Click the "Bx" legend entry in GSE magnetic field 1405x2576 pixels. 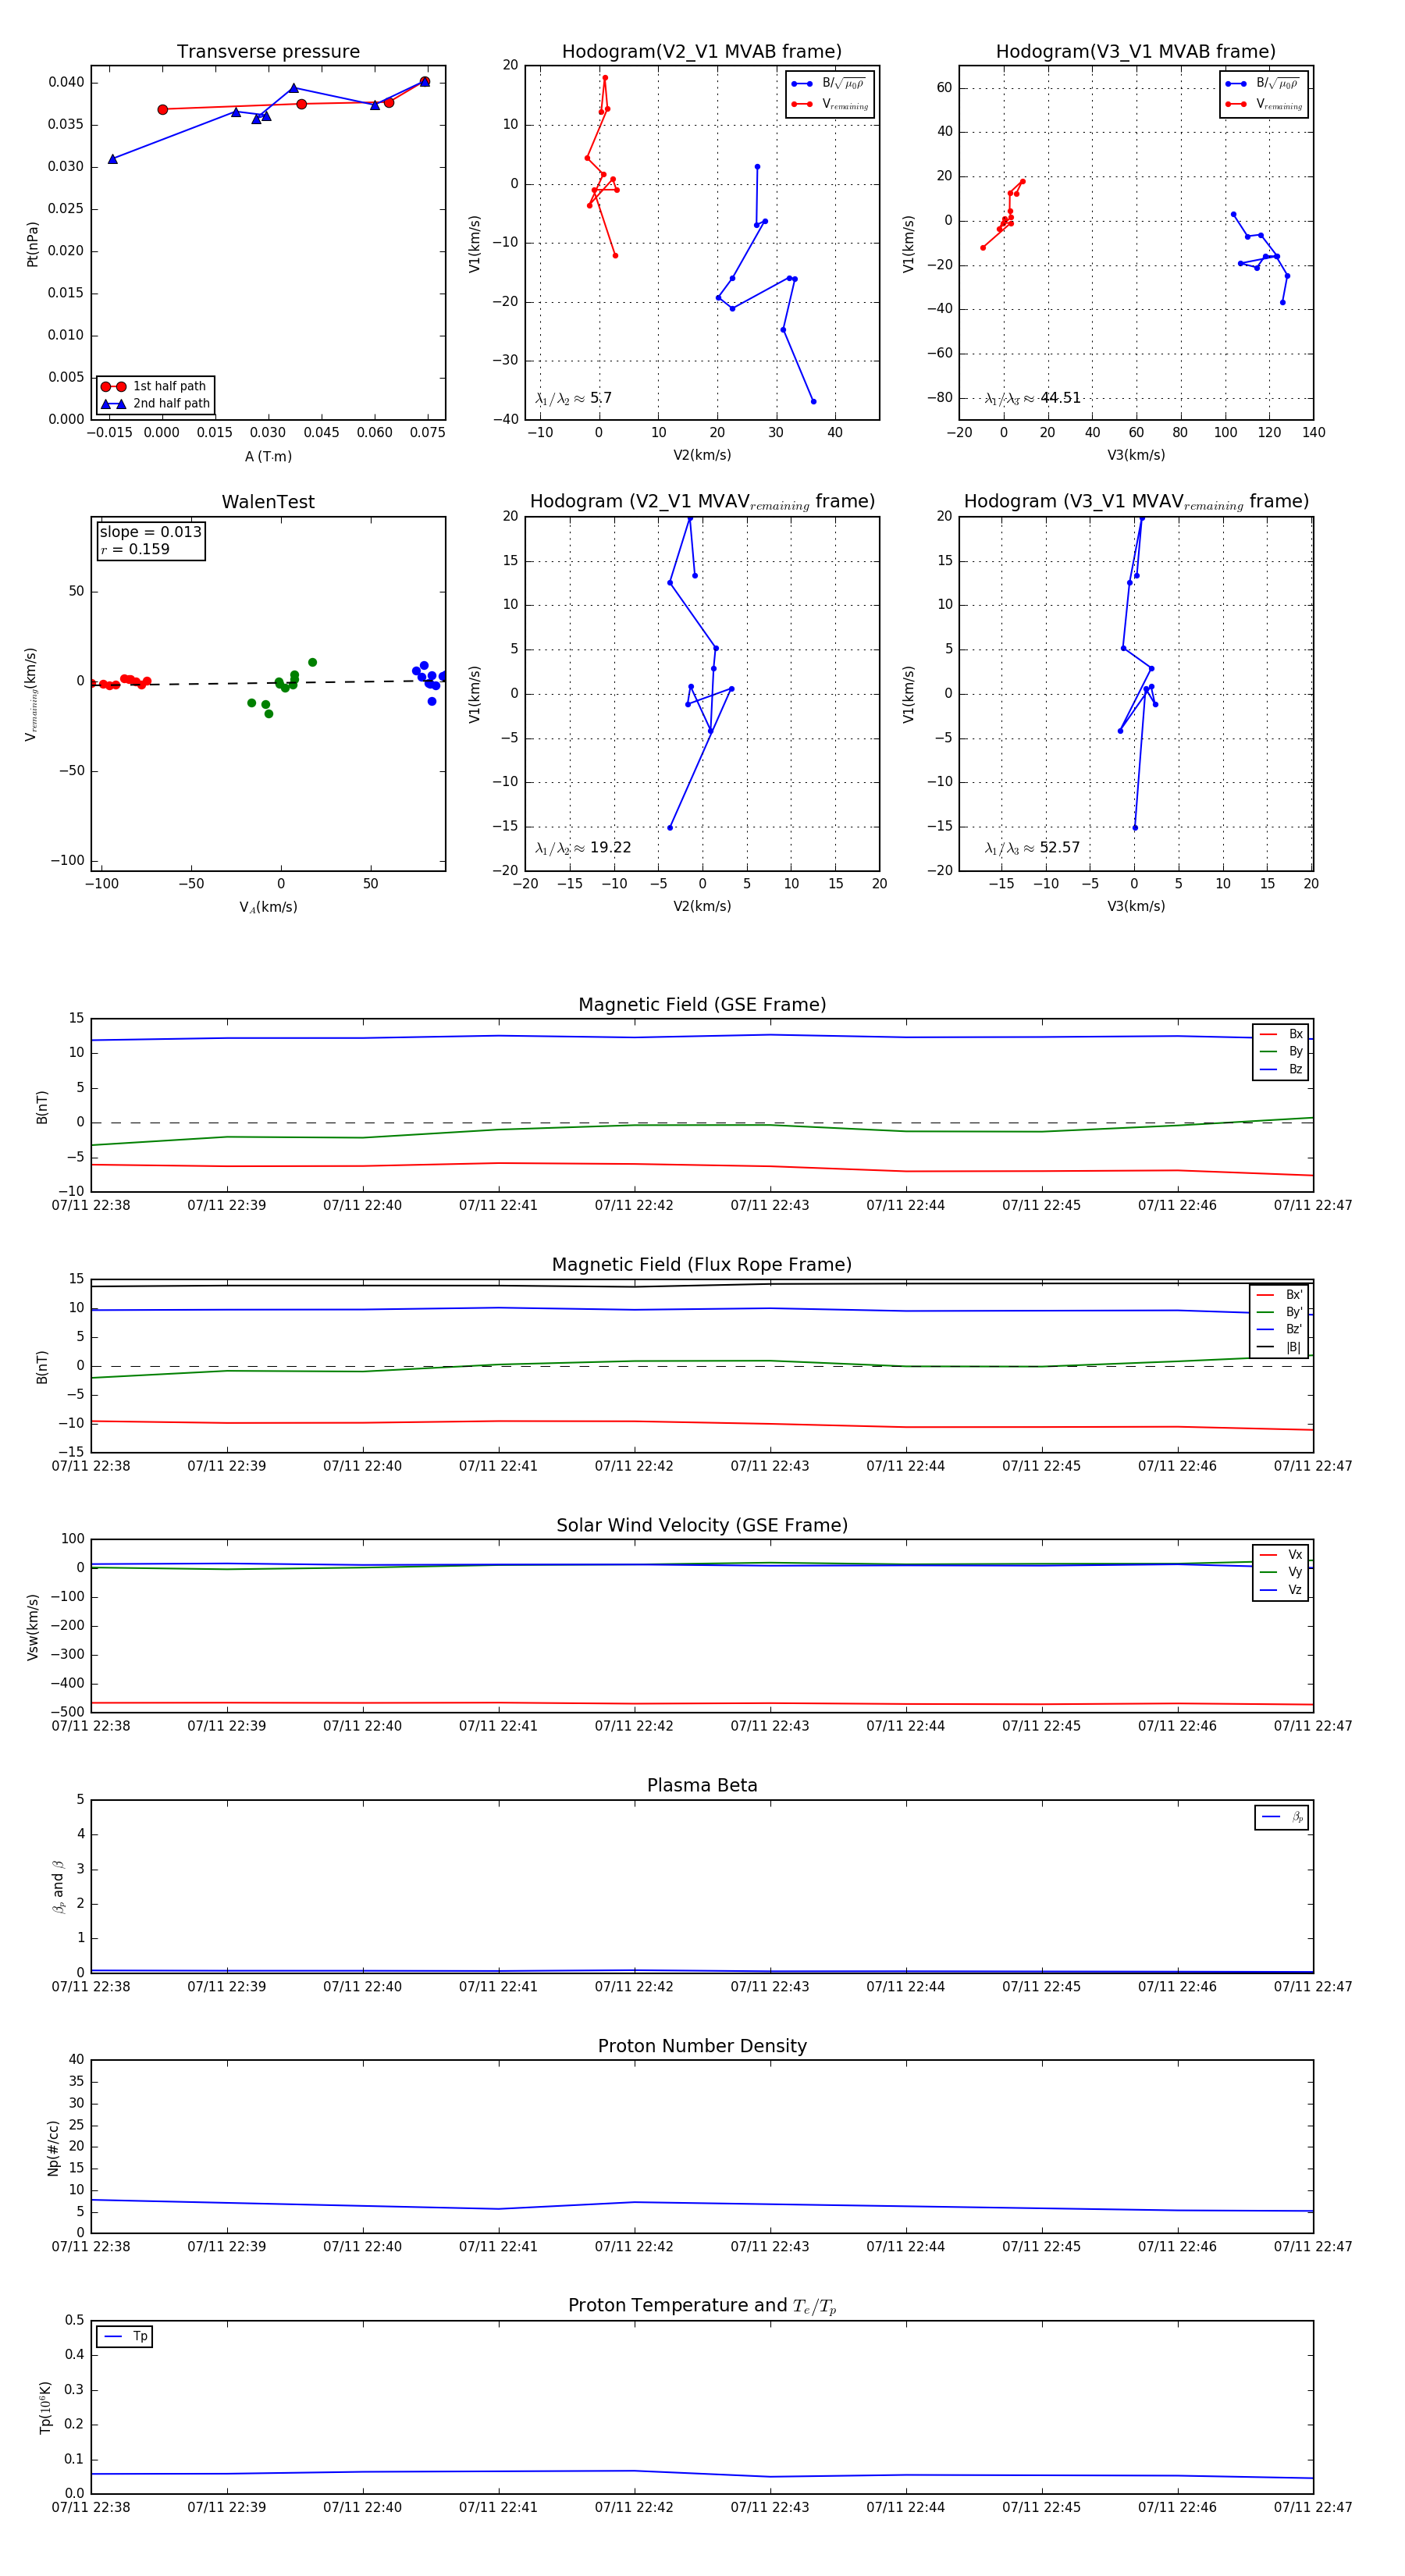pos(1281,1034)
